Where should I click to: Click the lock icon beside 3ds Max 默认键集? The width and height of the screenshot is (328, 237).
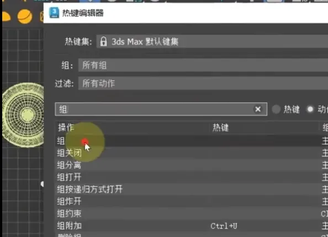click(104, 41)
